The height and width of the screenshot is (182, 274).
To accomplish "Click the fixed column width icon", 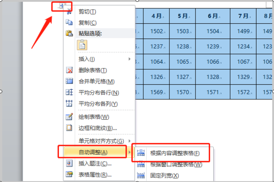I will pos(141,175).
